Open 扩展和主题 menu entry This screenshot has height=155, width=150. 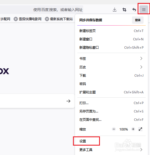coord(111,92)
